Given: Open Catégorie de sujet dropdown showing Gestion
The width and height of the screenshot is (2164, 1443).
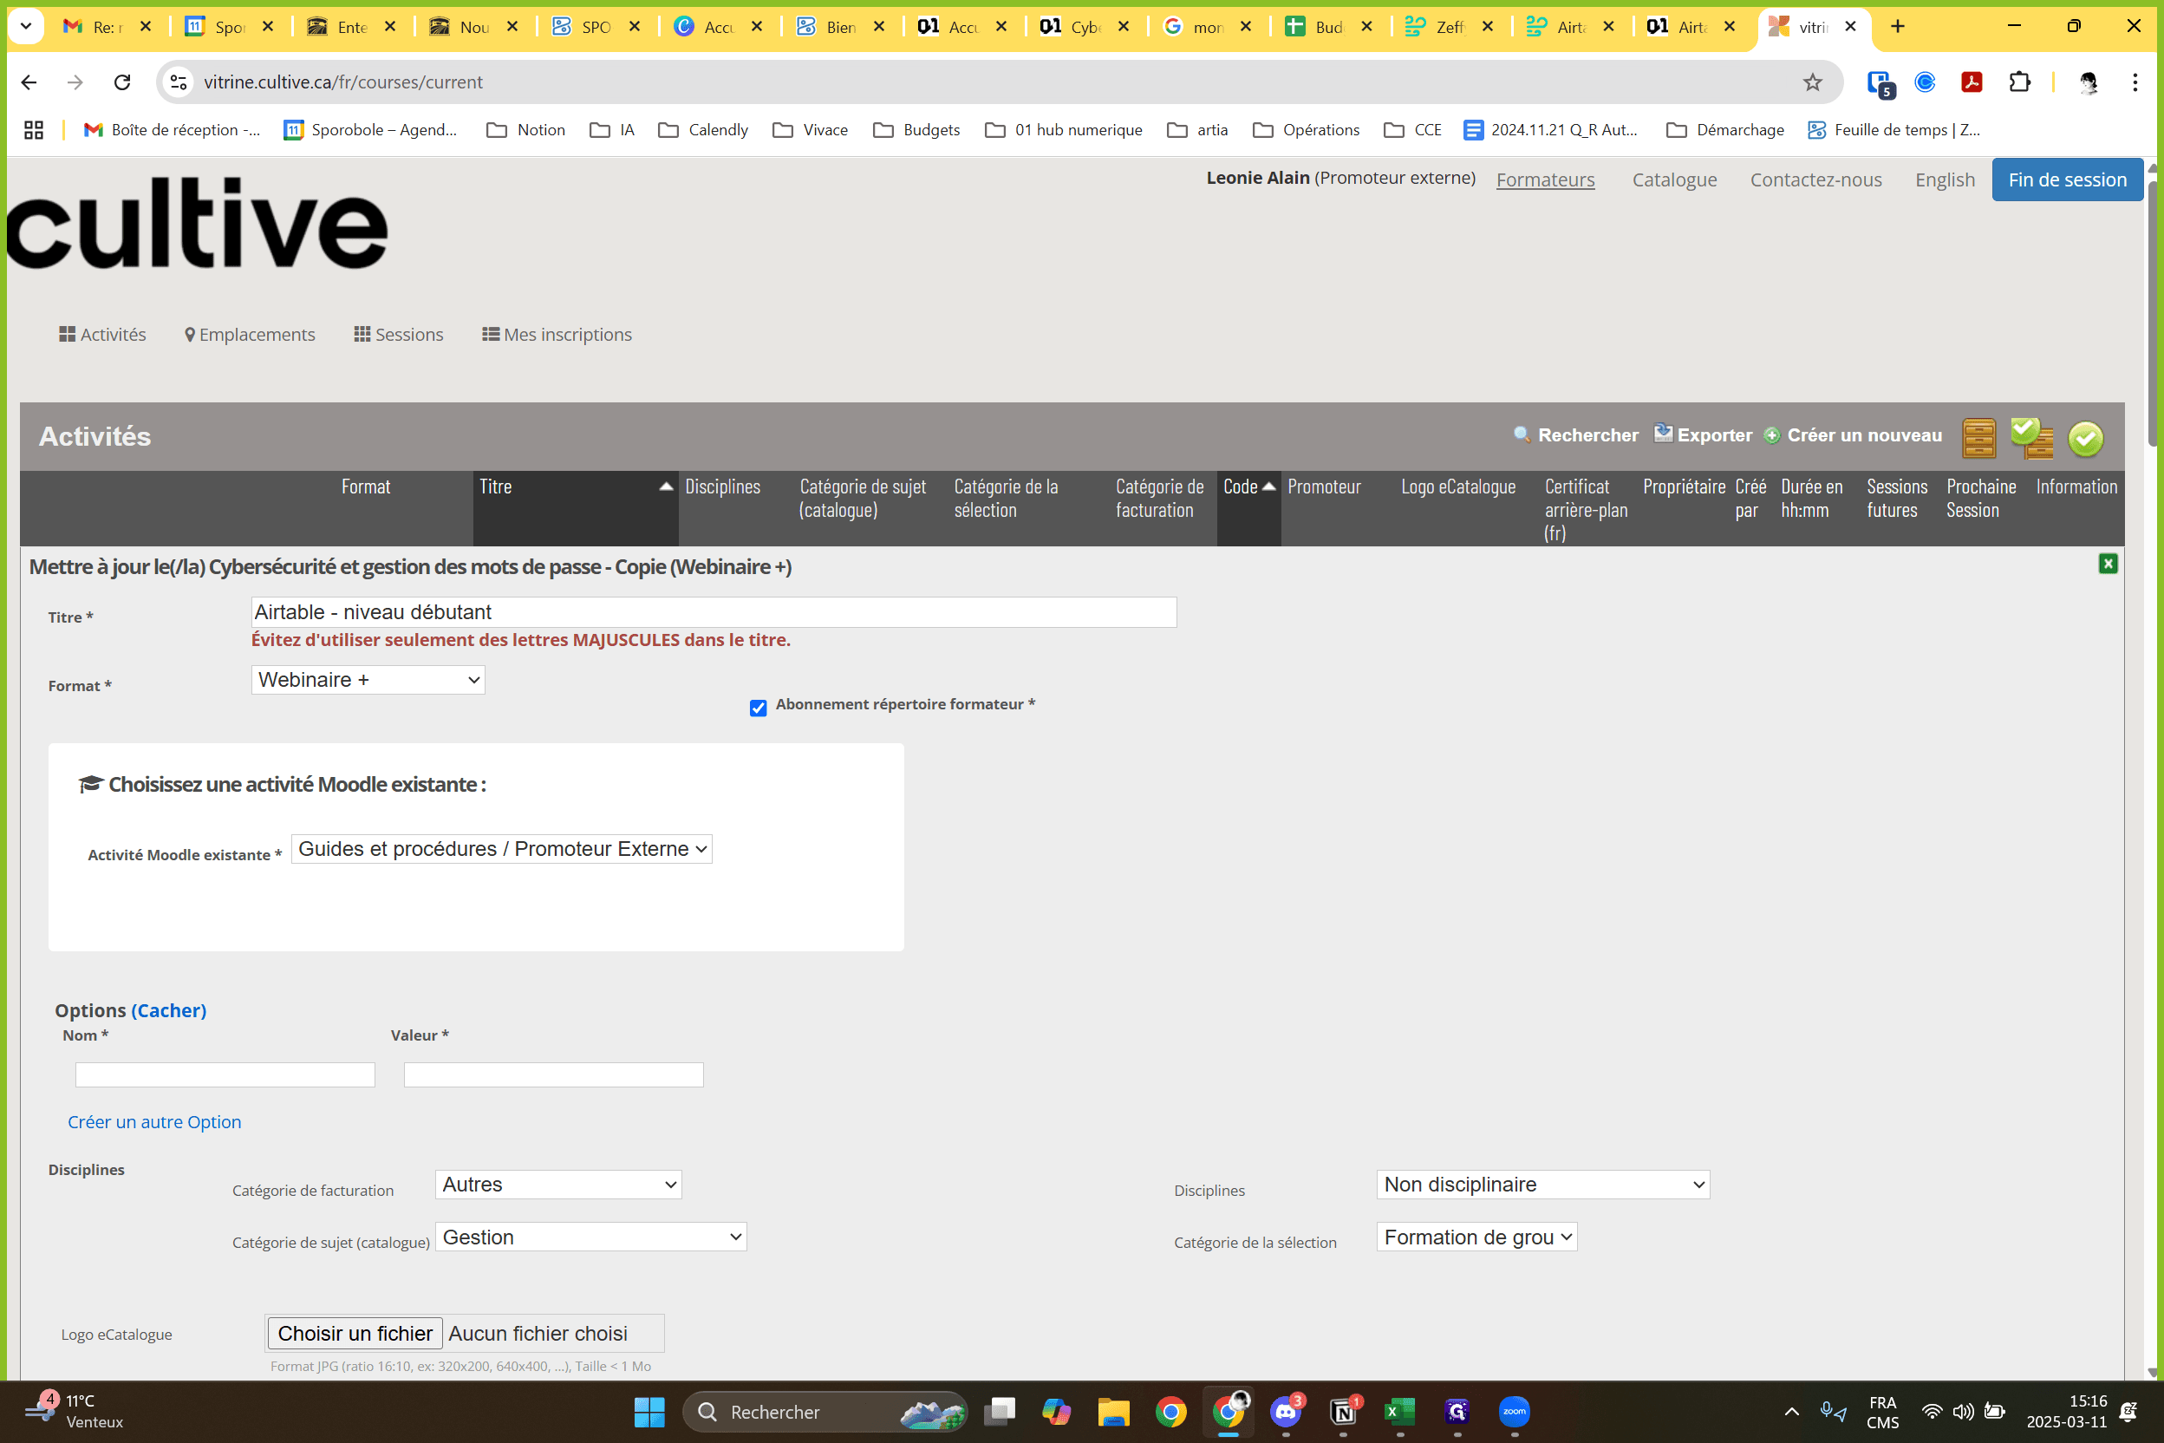Looking at the screenshot, I should [x=590, y=1237].
